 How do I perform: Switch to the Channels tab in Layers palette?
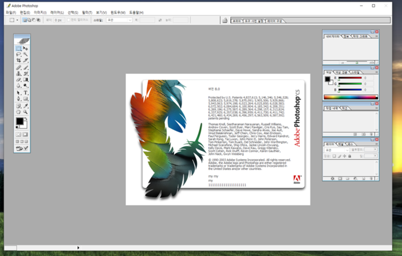pyautogui.click(x=341, y=144)
